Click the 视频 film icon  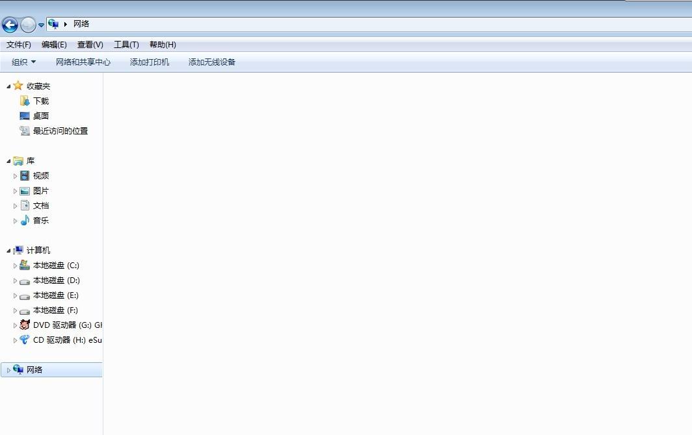coord(25,176)
